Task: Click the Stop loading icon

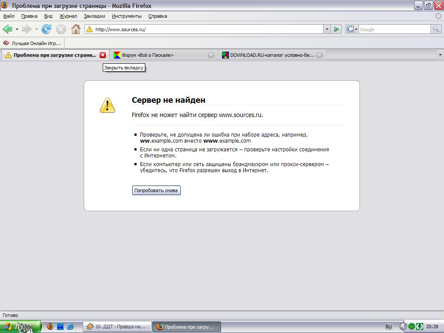Action: 61,29
